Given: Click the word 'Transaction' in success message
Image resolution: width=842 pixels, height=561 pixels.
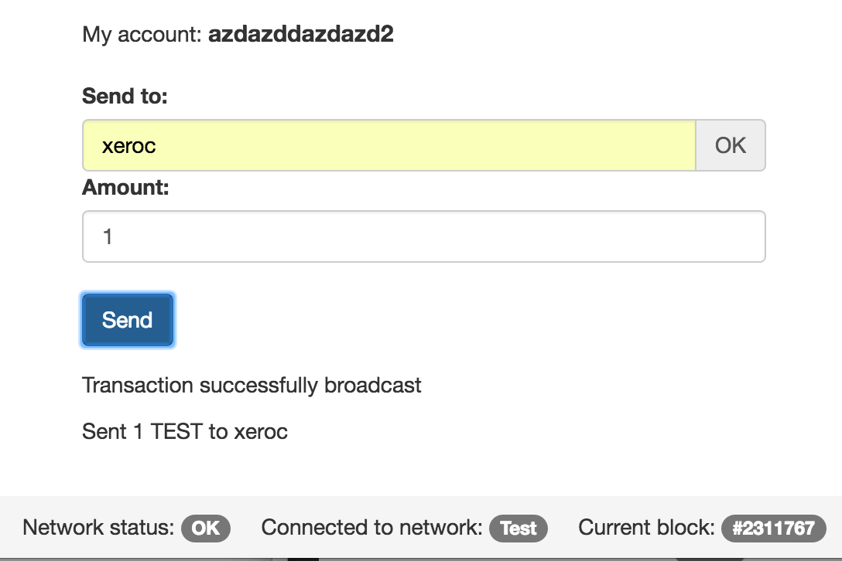Looking at the screenshot, I should point(138,385).
